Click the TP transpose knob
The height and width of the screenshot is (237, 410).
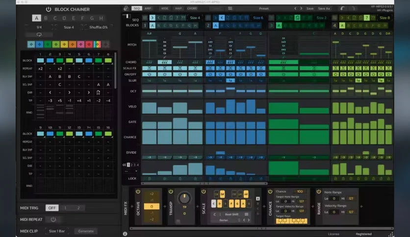(x=184, y=198)
